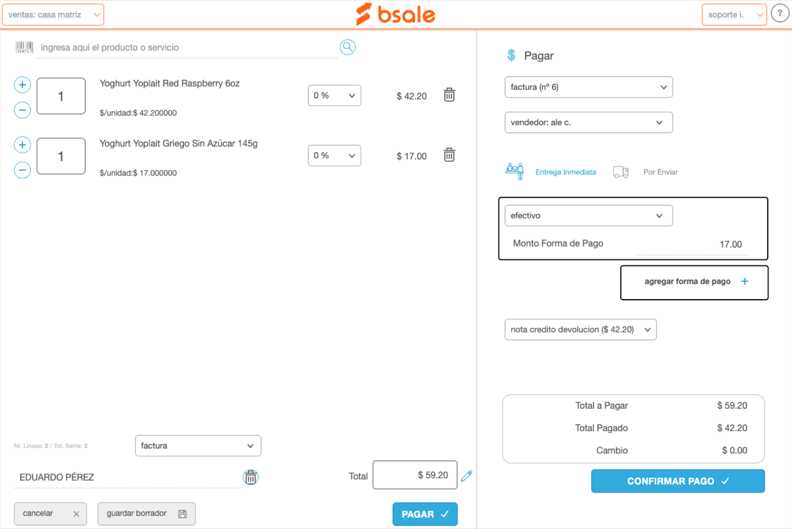This screenshot has width=792, height=529.
Task: Click the cancelar button
Action: (50, 514)
